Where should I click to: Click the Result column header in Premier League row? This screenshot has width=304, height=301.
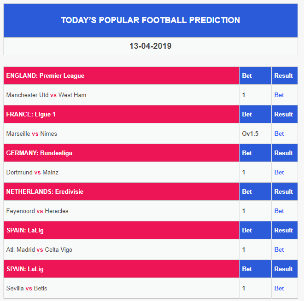283,75
